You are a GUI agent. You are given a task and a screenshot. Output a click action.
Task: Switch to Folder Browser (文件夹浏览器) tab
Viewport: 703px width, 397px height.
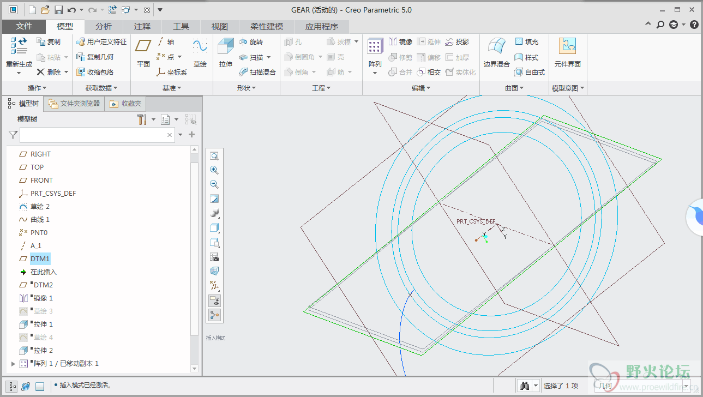(x=74, y=104)
